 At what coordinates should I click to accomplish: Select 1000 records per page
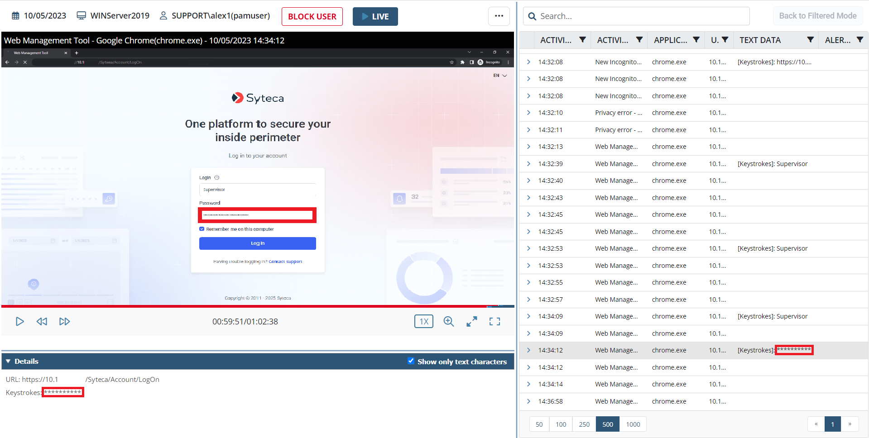click(633, 424)
